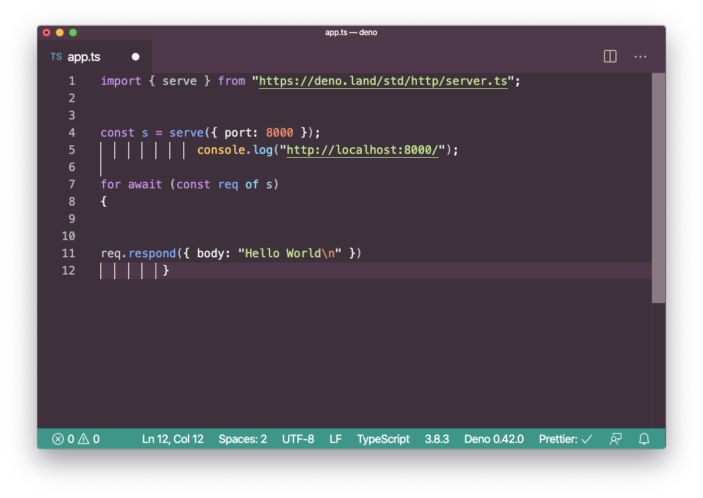This screenshot has width=703, height=498.
Task: Follow the http://localhost:8000/ link
Action: pos(363,151)
